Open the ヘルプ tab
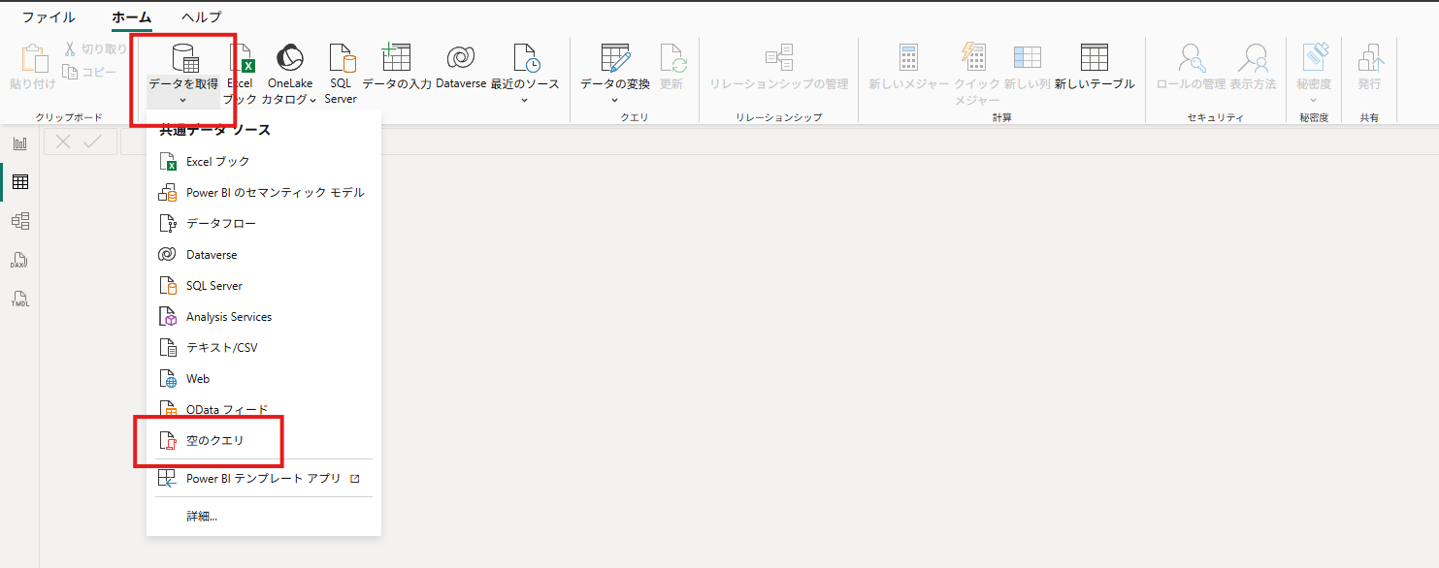The image size is (1439, 568). 201,17
